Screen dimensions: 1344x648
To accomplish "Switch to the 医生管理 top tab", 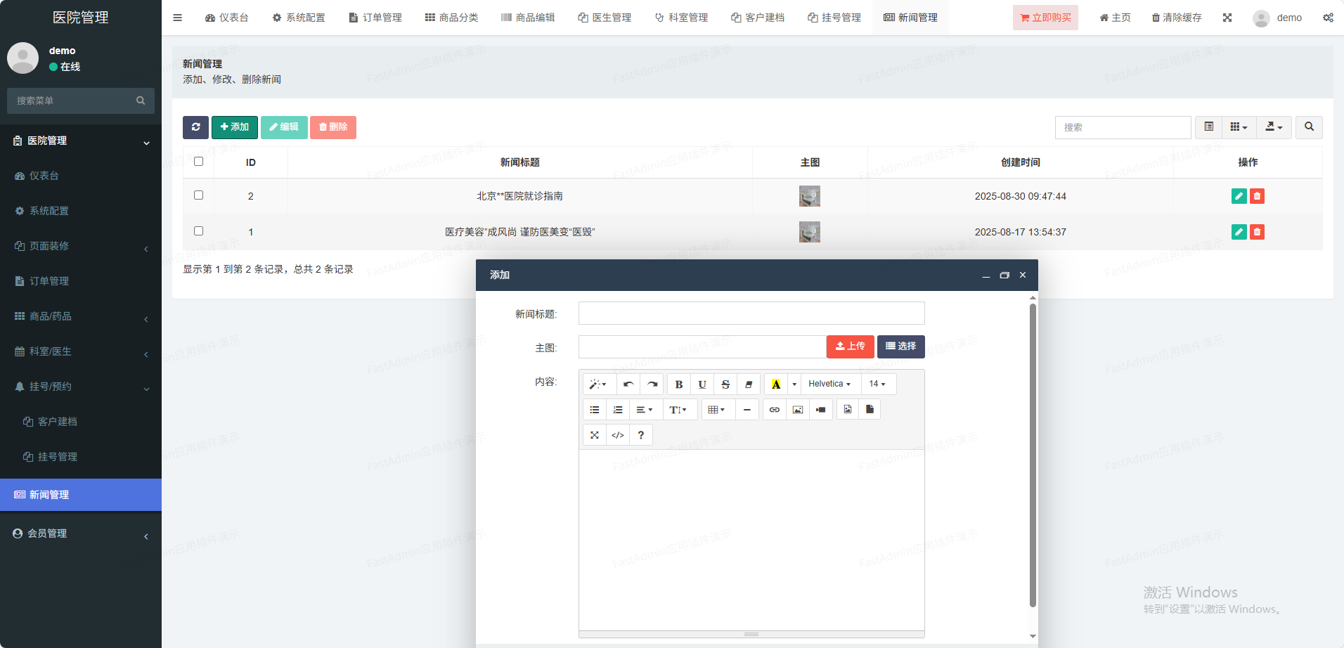I will 605,18.
